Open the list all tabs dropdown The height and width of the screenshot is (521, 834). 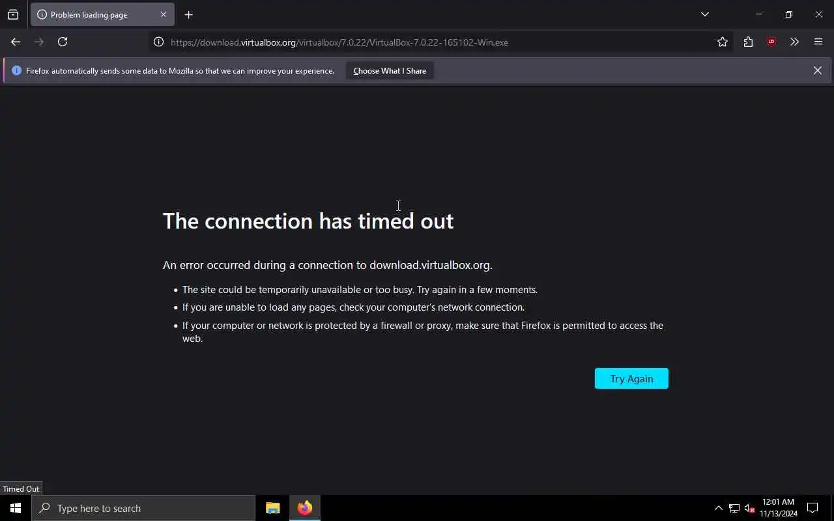click(704, 14)
